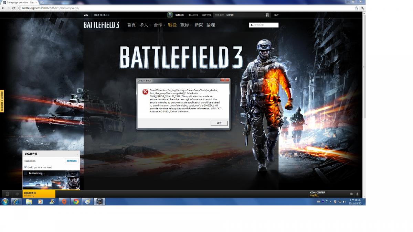Click the user avatar icon in top bar
The height and width of the screenshot is (232, 413).
click(170, 15)
